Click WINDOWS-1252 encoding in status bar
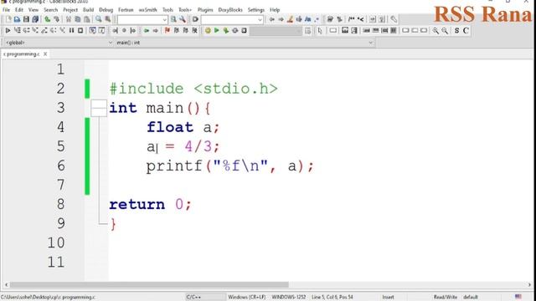Viewport: 536px width, 301px height. 289,298
